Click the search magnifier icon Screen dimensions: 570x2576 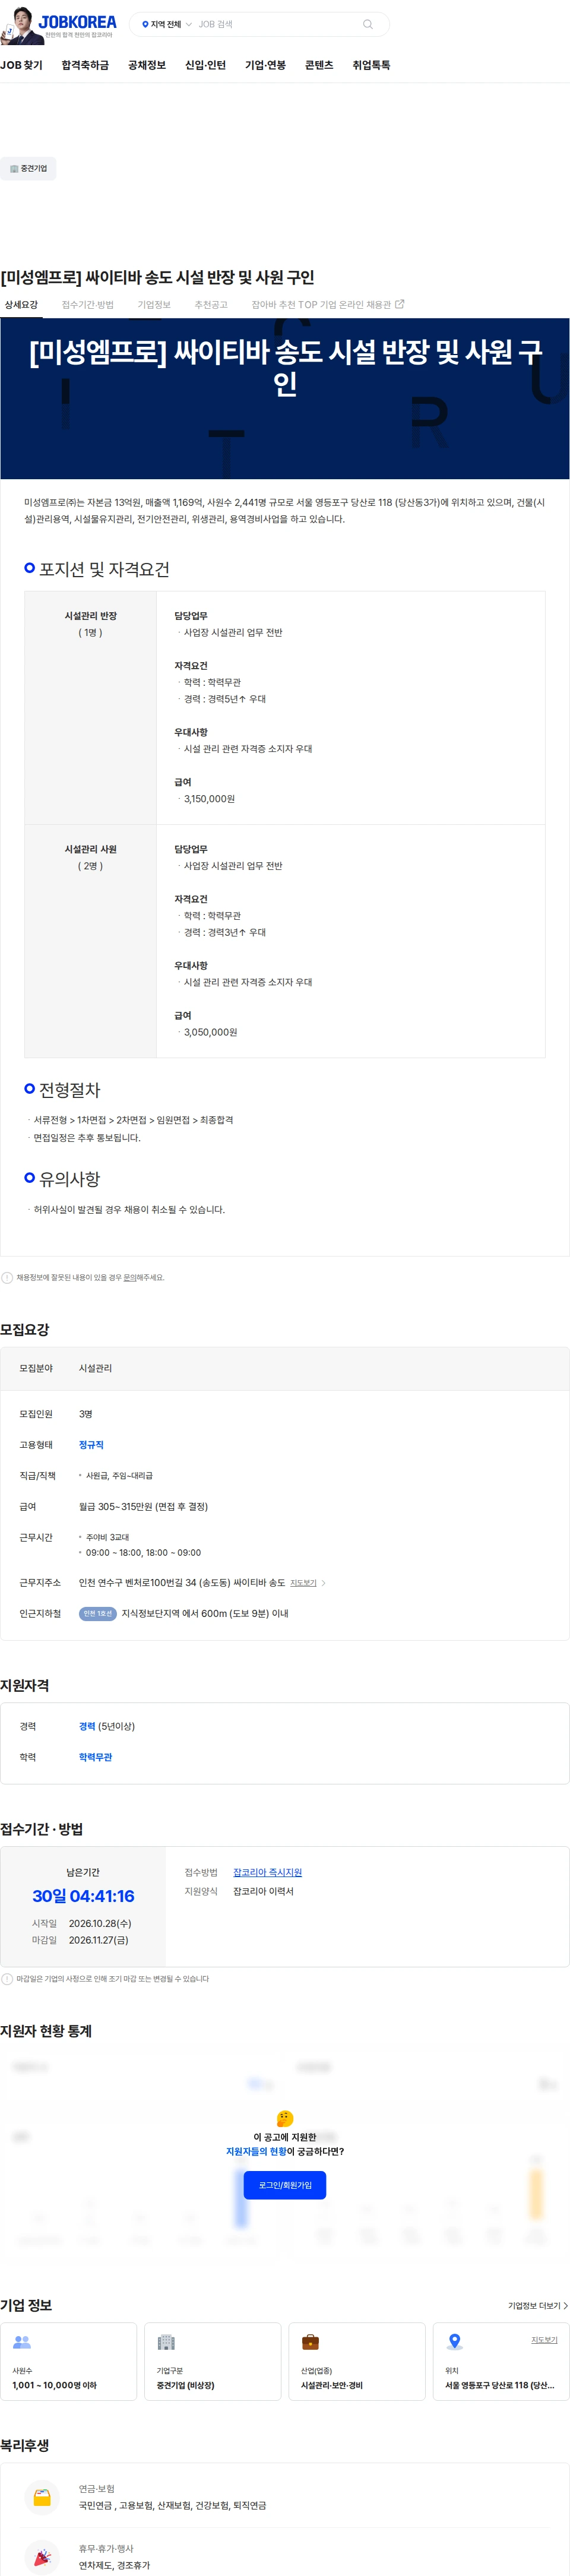click(367, 24)
